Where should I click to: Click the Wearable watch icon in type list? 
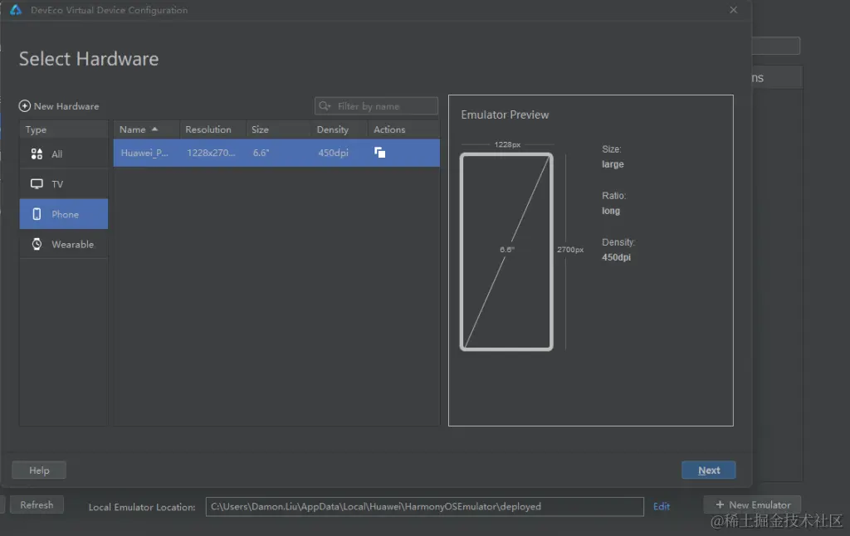point(37,244)
